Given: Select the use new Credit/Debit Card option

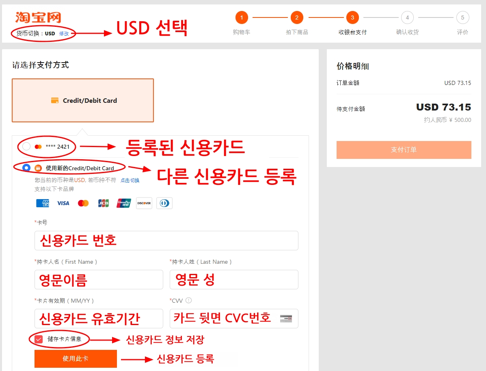Looking at the screenshot, I should tap(26, 168).
